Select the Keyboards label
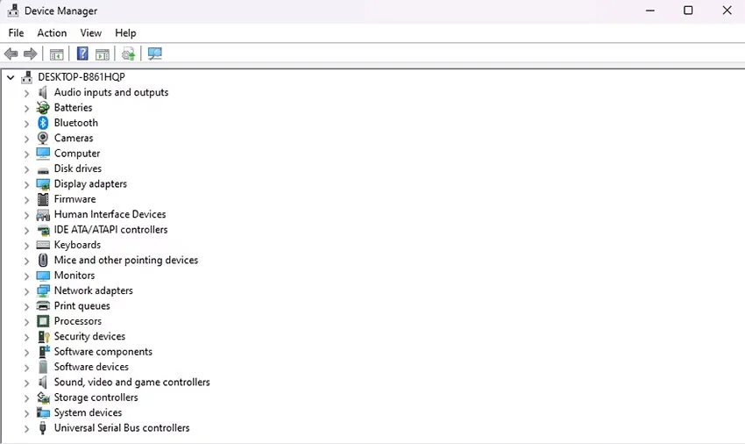 (x=77, y=245)
